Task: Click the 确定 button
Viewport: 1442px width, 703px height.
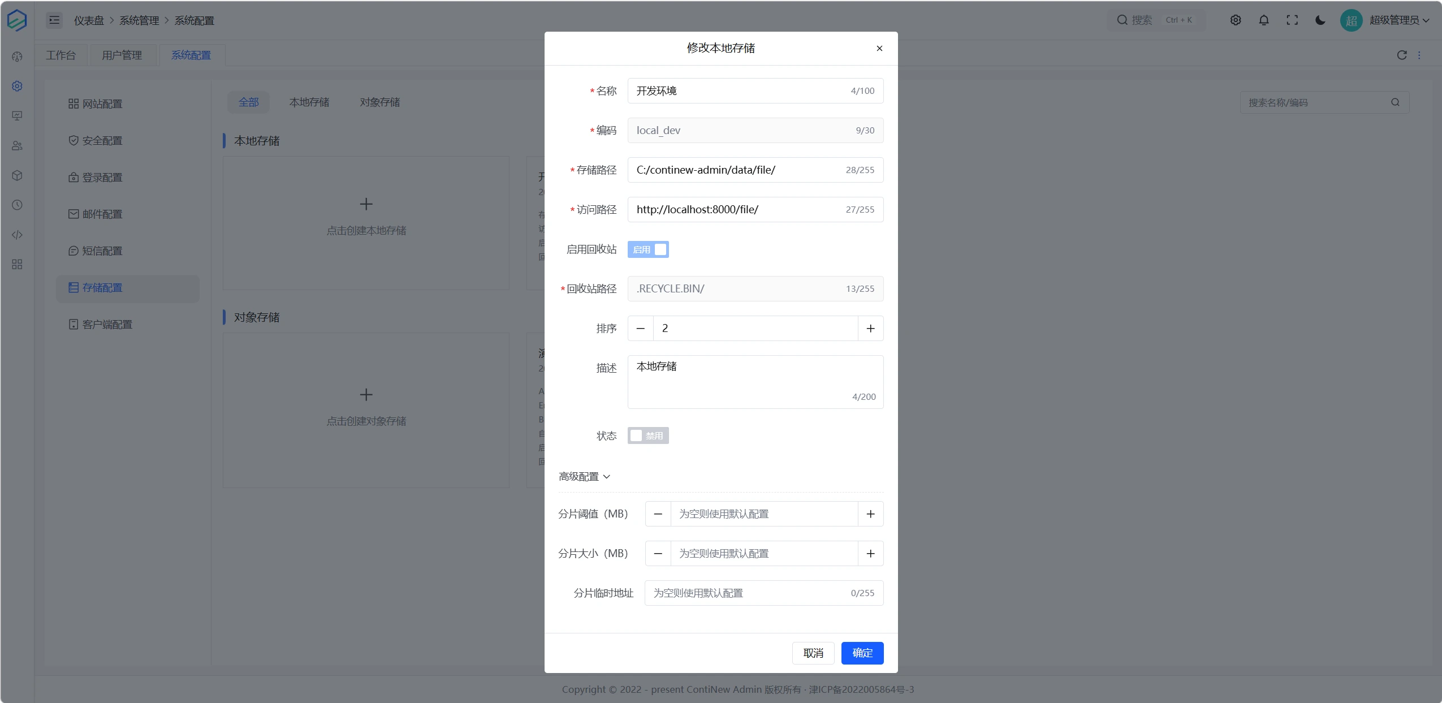Action: 862,653
